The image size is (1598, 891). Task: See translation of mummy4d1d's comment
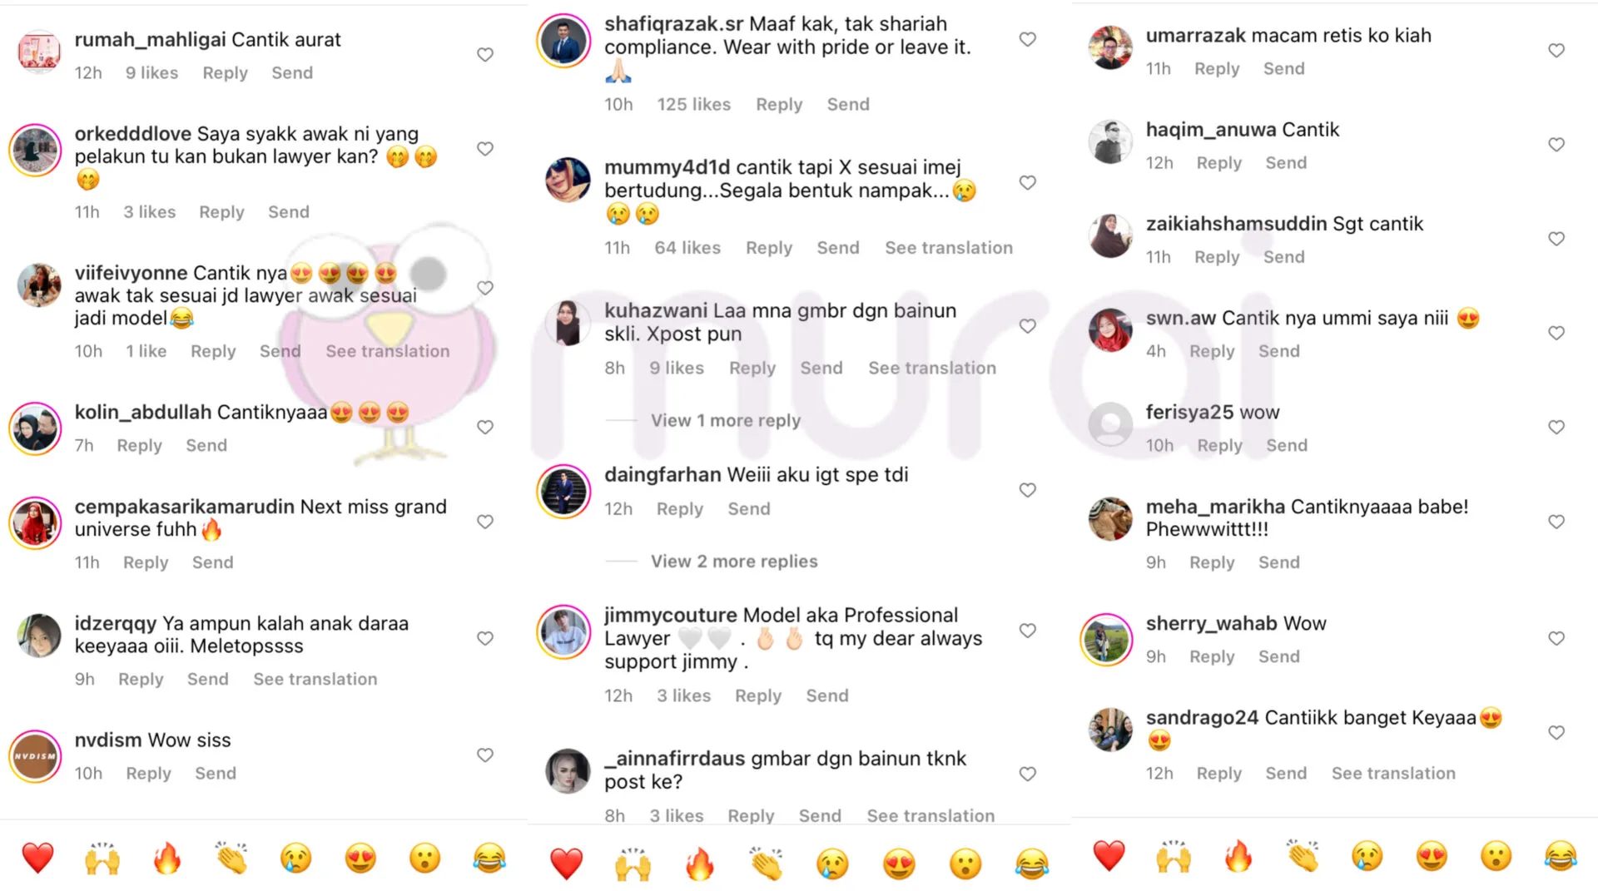[949, 248]
